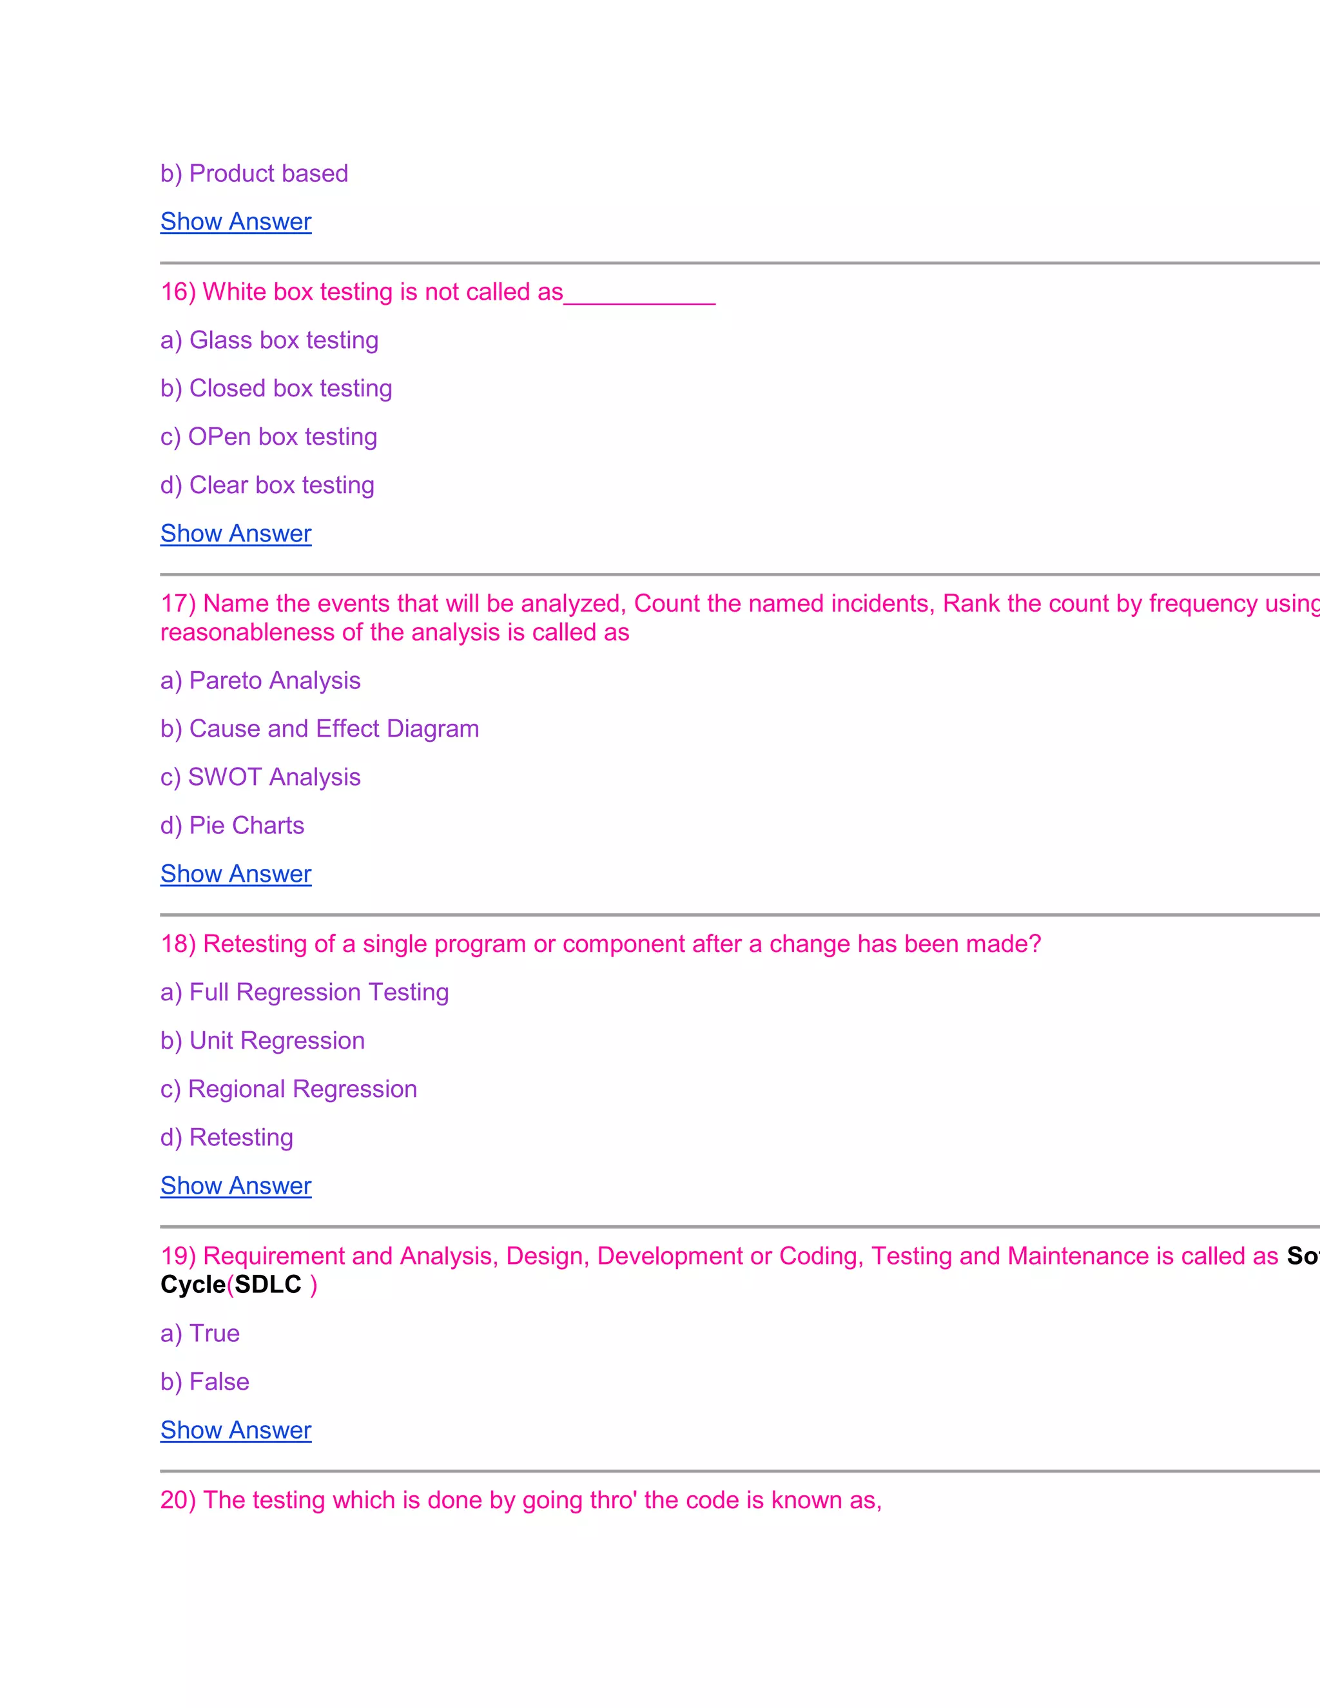Viewport: 1320px width, 1708px height.
Task: Choose Regional Regression option
Action: pos(289,1089)
